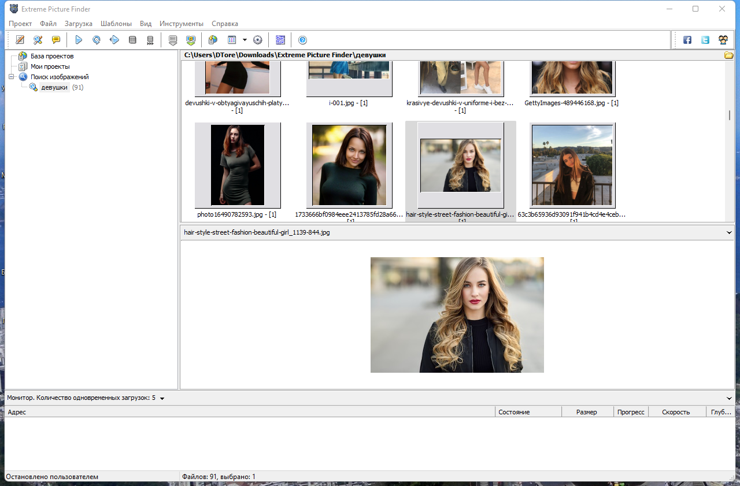Click the three-people forum icon in toolbar
This screenshot has height=486, width=740.
(x=723, y=40)
